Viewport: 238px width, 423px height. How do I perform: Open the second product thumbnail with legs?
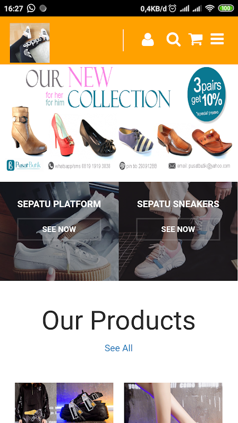point(173,403)
